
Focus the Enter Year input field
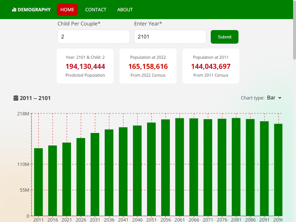click(x=170, y=37)
